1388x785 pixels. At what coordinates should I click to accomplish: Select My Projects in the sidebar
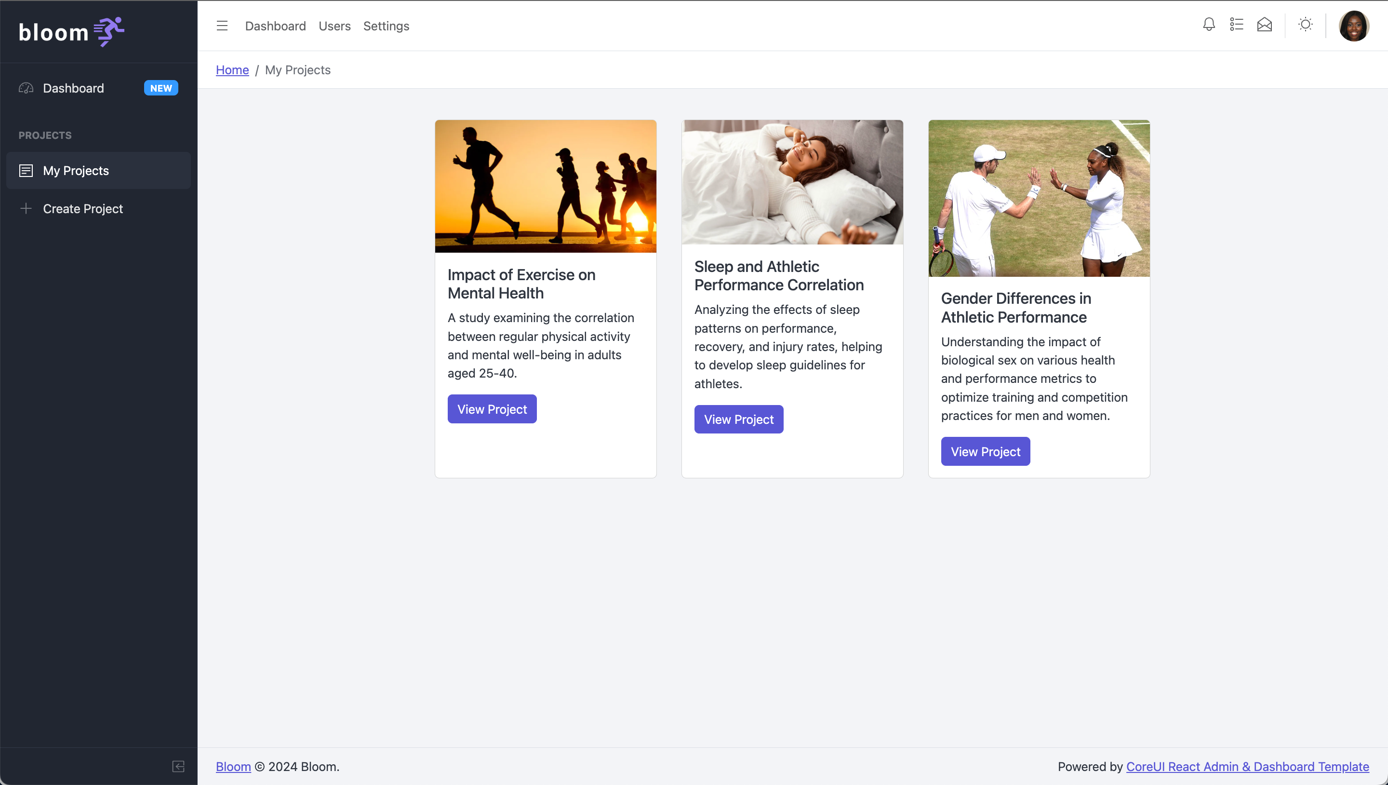(76, 171)
